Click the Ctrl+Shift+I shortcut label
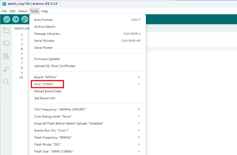Screen dimensions: 237x155 click(x=132, y=34)
